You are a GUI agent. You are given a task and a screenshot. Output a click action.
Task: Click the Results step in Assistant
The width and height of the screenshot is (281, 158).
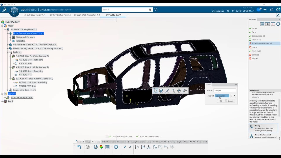click(x=255, y=59)
